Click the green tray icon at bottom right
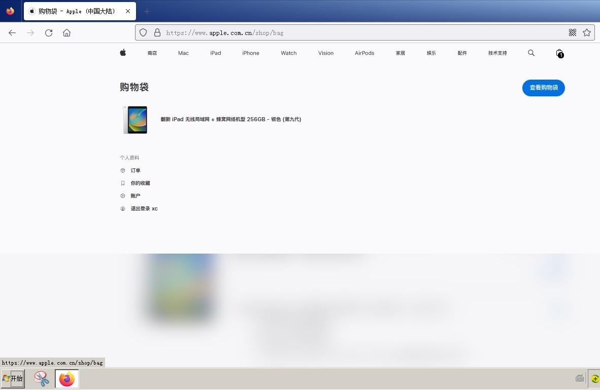The height and width of the screenshot is (390, 600). pyautogui.click(x=595, y=379)
